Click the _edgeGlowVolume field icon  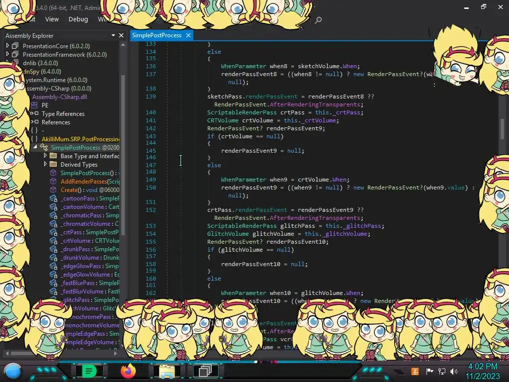point(53,274)
